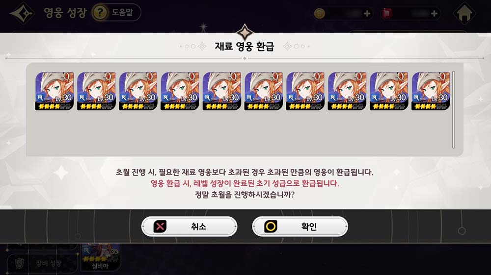The image size is (491, 275).
Task: Click the 확인 confirm button
Action: (x=300, y=226)
